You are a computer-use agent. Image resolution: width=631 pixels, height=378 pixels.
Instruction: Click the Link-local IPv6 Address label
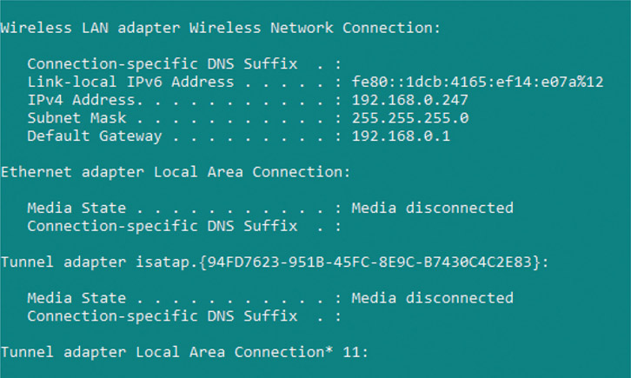[130, 82]
